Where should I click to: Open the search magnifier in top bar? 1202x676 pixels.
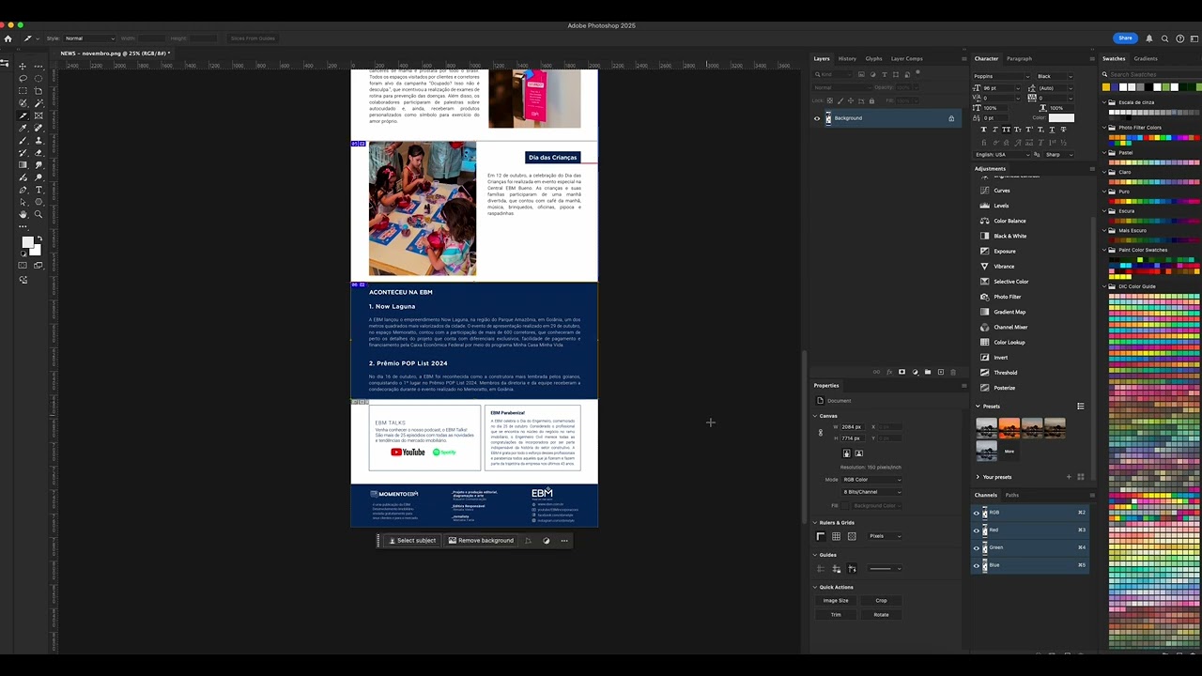1164,38
